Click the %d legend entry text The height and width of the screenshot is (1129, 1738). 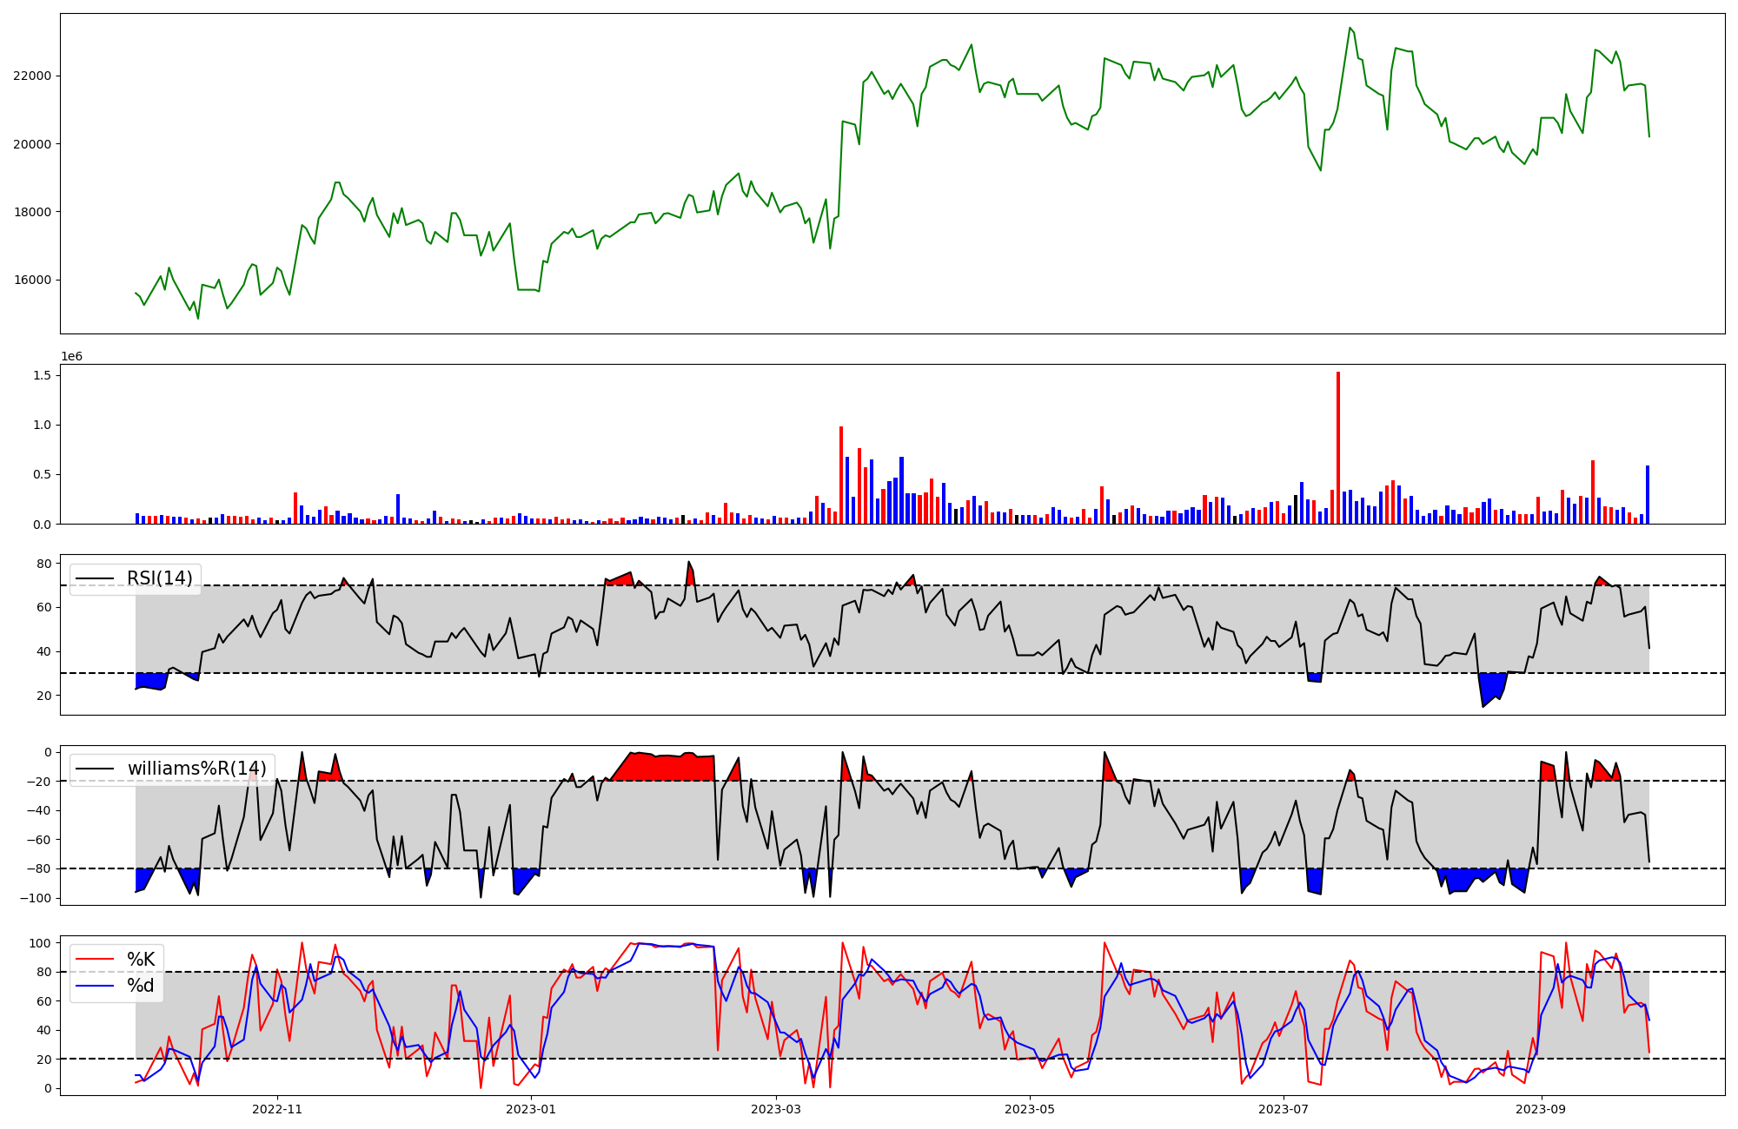(141, 986)
